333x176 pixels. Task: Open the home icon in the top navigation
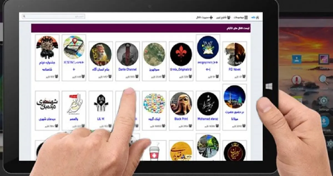tap(258, 17)
